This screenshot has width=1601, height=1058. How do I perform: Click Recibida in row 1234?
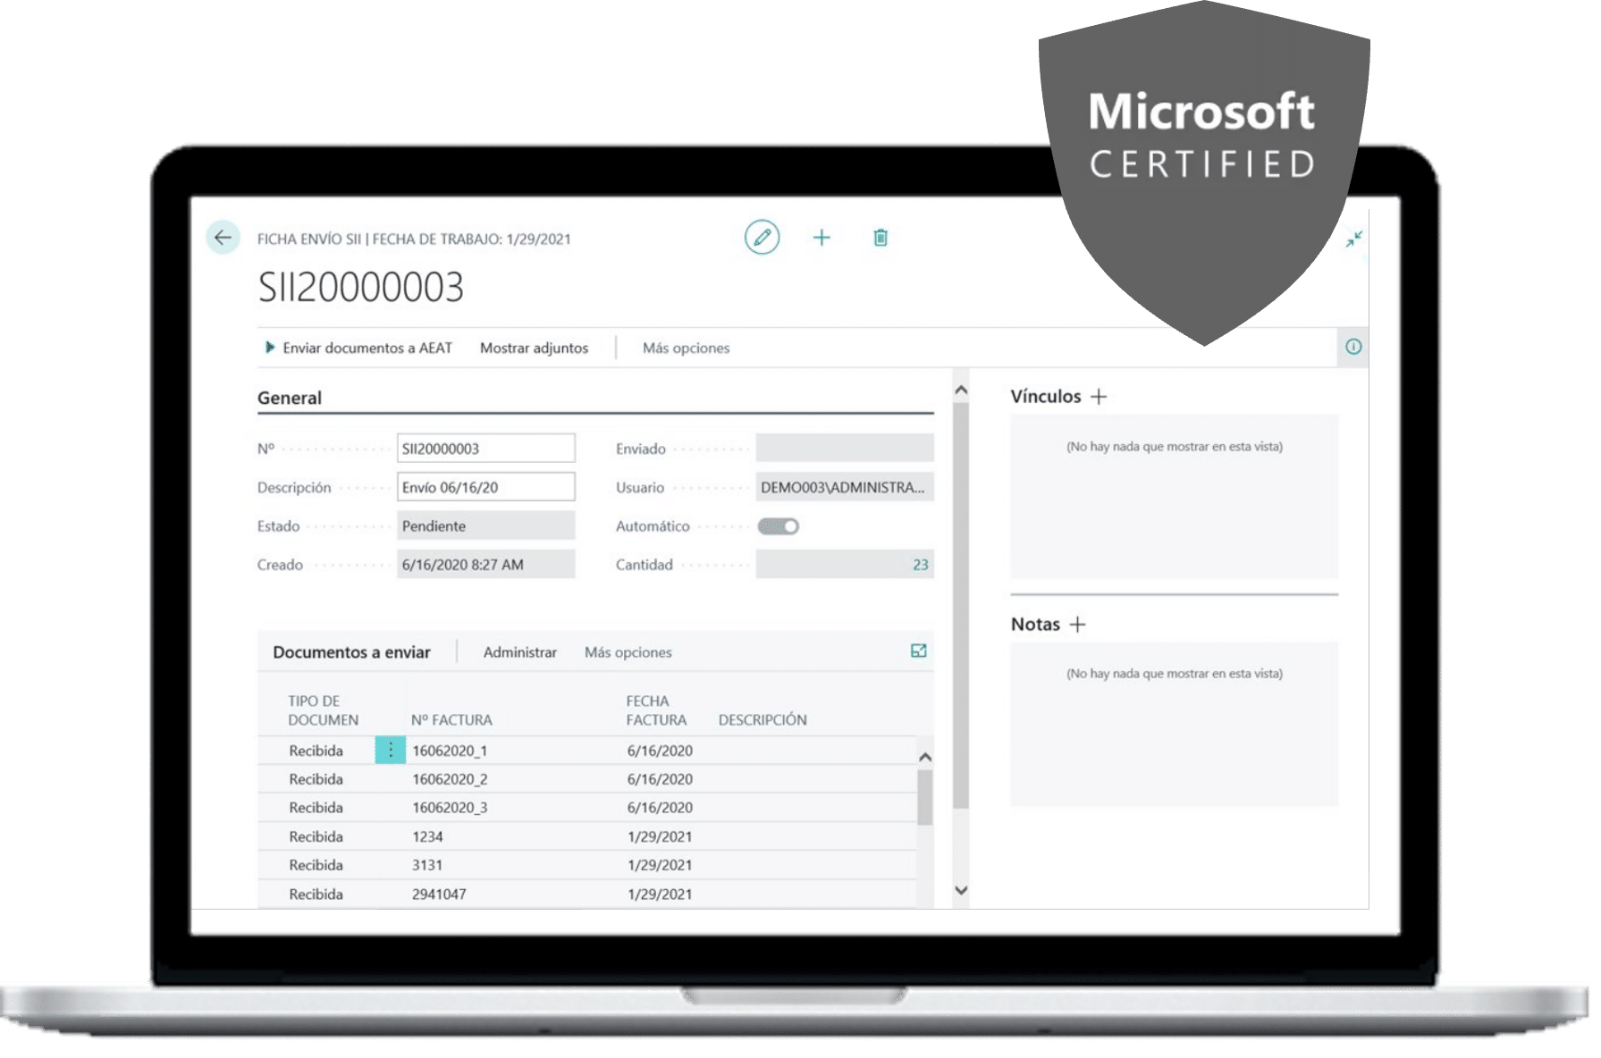pyautogui.click(x=316, y=836)
